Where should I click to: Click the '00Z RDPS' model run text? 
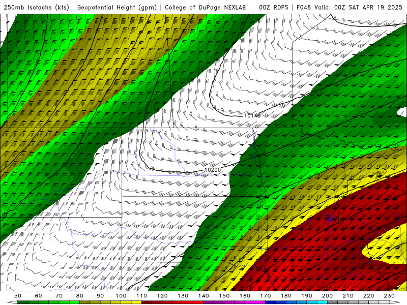(274, 8)
